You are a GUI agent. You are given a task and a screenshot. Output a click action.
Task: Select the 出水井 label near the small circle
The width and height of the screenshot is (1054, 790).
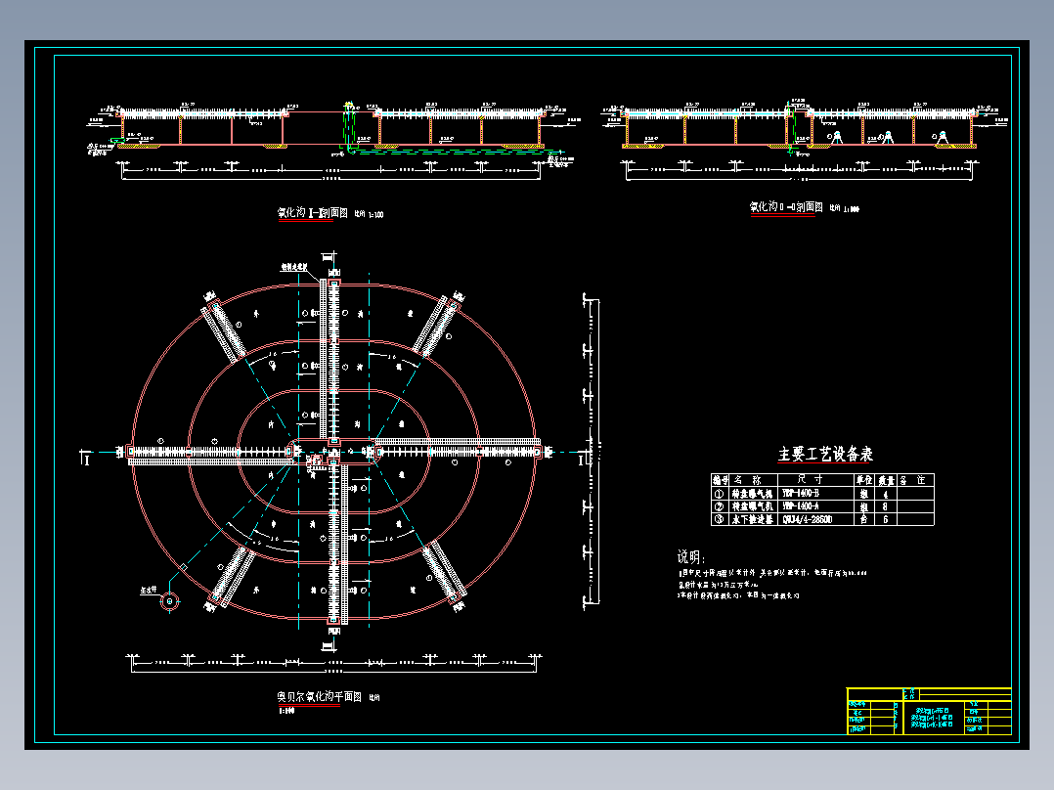149,591
